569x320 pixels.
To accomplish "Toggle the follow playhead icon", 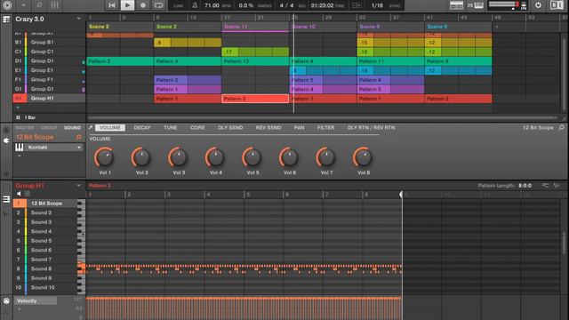I will (x=357, y=5).
